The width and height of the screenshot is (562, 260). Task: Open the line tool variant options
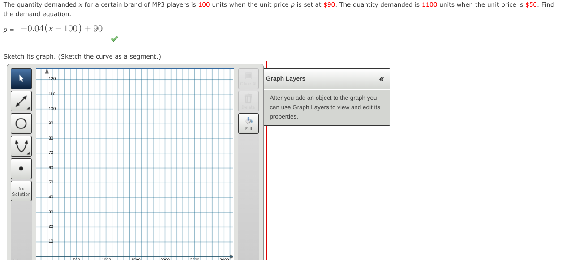click(29, 108)
